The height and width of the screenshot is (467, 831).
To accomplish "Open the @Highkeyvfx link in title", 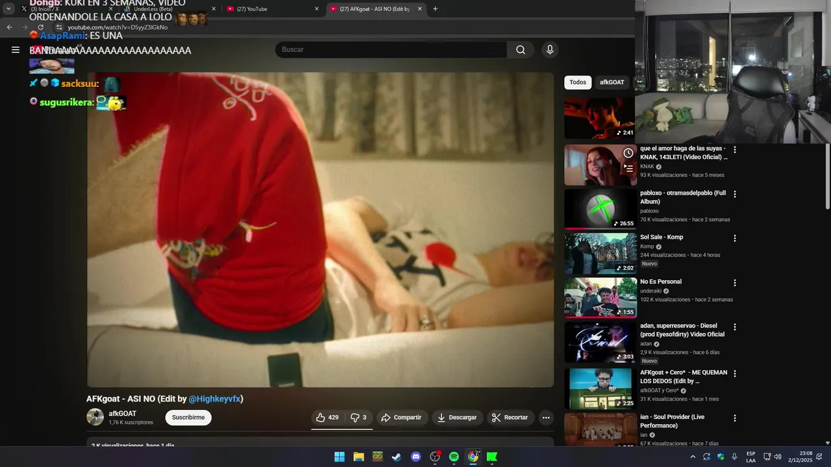I will [215, 399].
